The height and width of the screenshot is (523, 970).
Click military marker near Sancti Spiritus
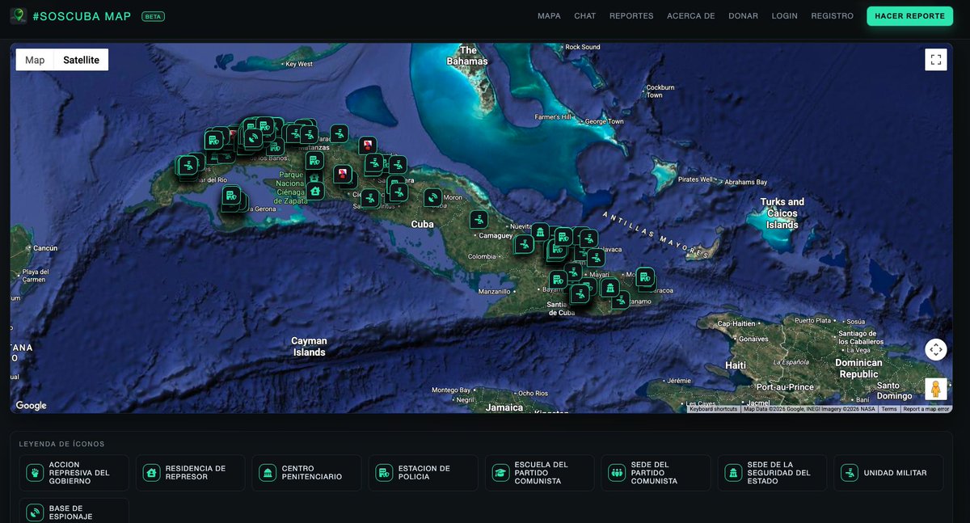[370, 197]
